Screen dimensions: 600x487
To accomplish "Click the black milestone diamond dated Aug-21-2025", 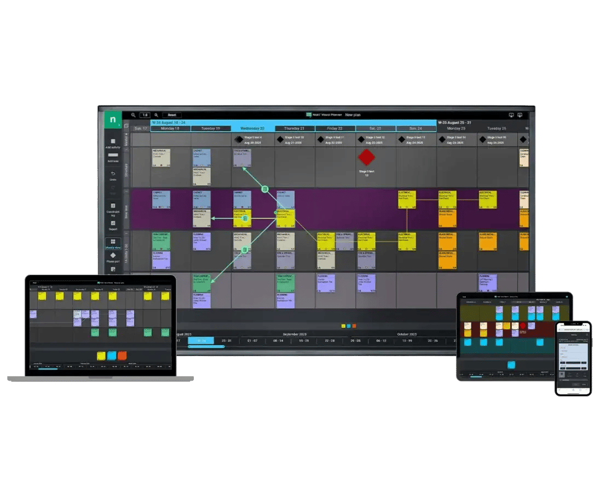I will pyautogui.click(x=280, y=139).
